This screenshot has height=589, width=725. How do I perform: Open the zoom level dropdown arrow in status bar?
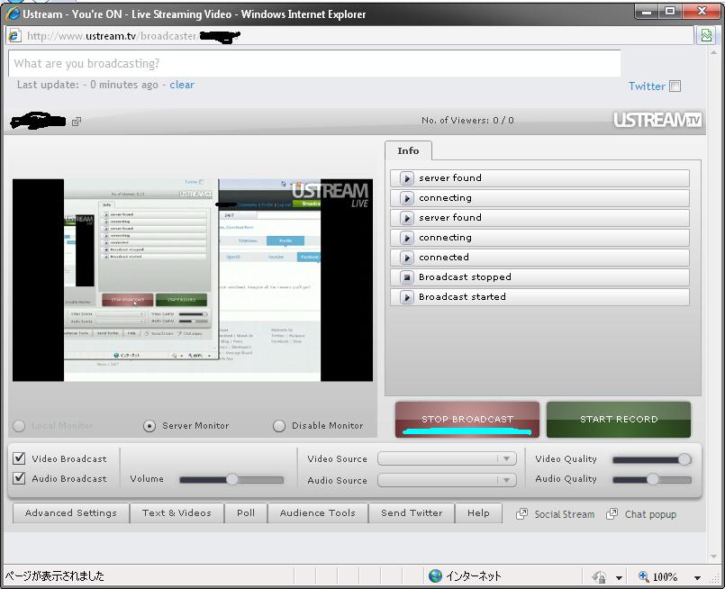[697, 577]
